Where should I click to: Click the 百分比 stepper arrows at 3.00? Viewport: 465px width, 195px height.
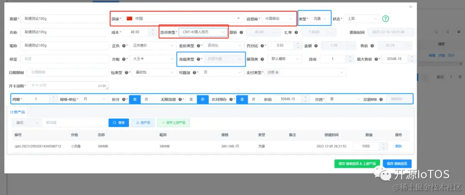(x=298, y=46)
